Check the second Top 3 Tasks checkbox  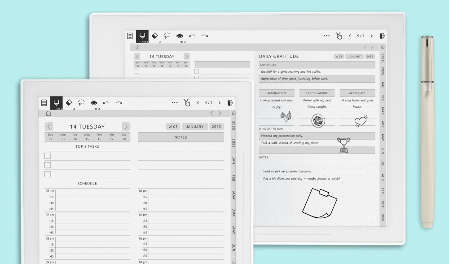tap(48, 165)
